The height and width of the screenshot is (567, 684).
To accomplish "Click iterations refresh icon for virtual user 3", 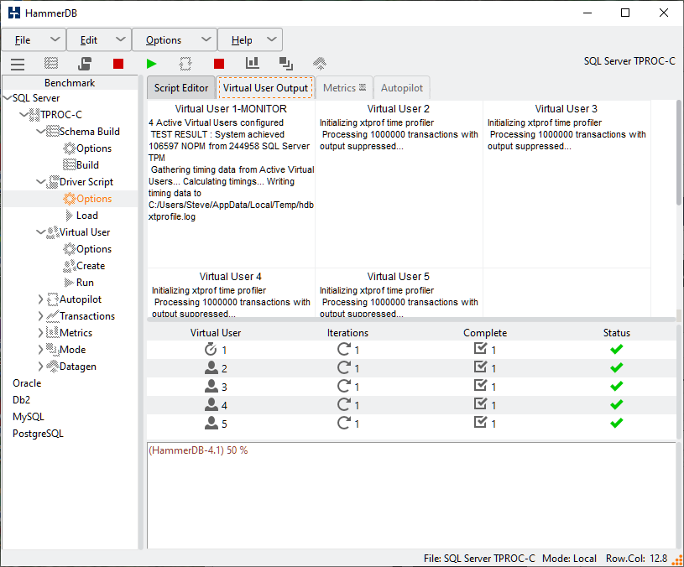I will (344, 386).
